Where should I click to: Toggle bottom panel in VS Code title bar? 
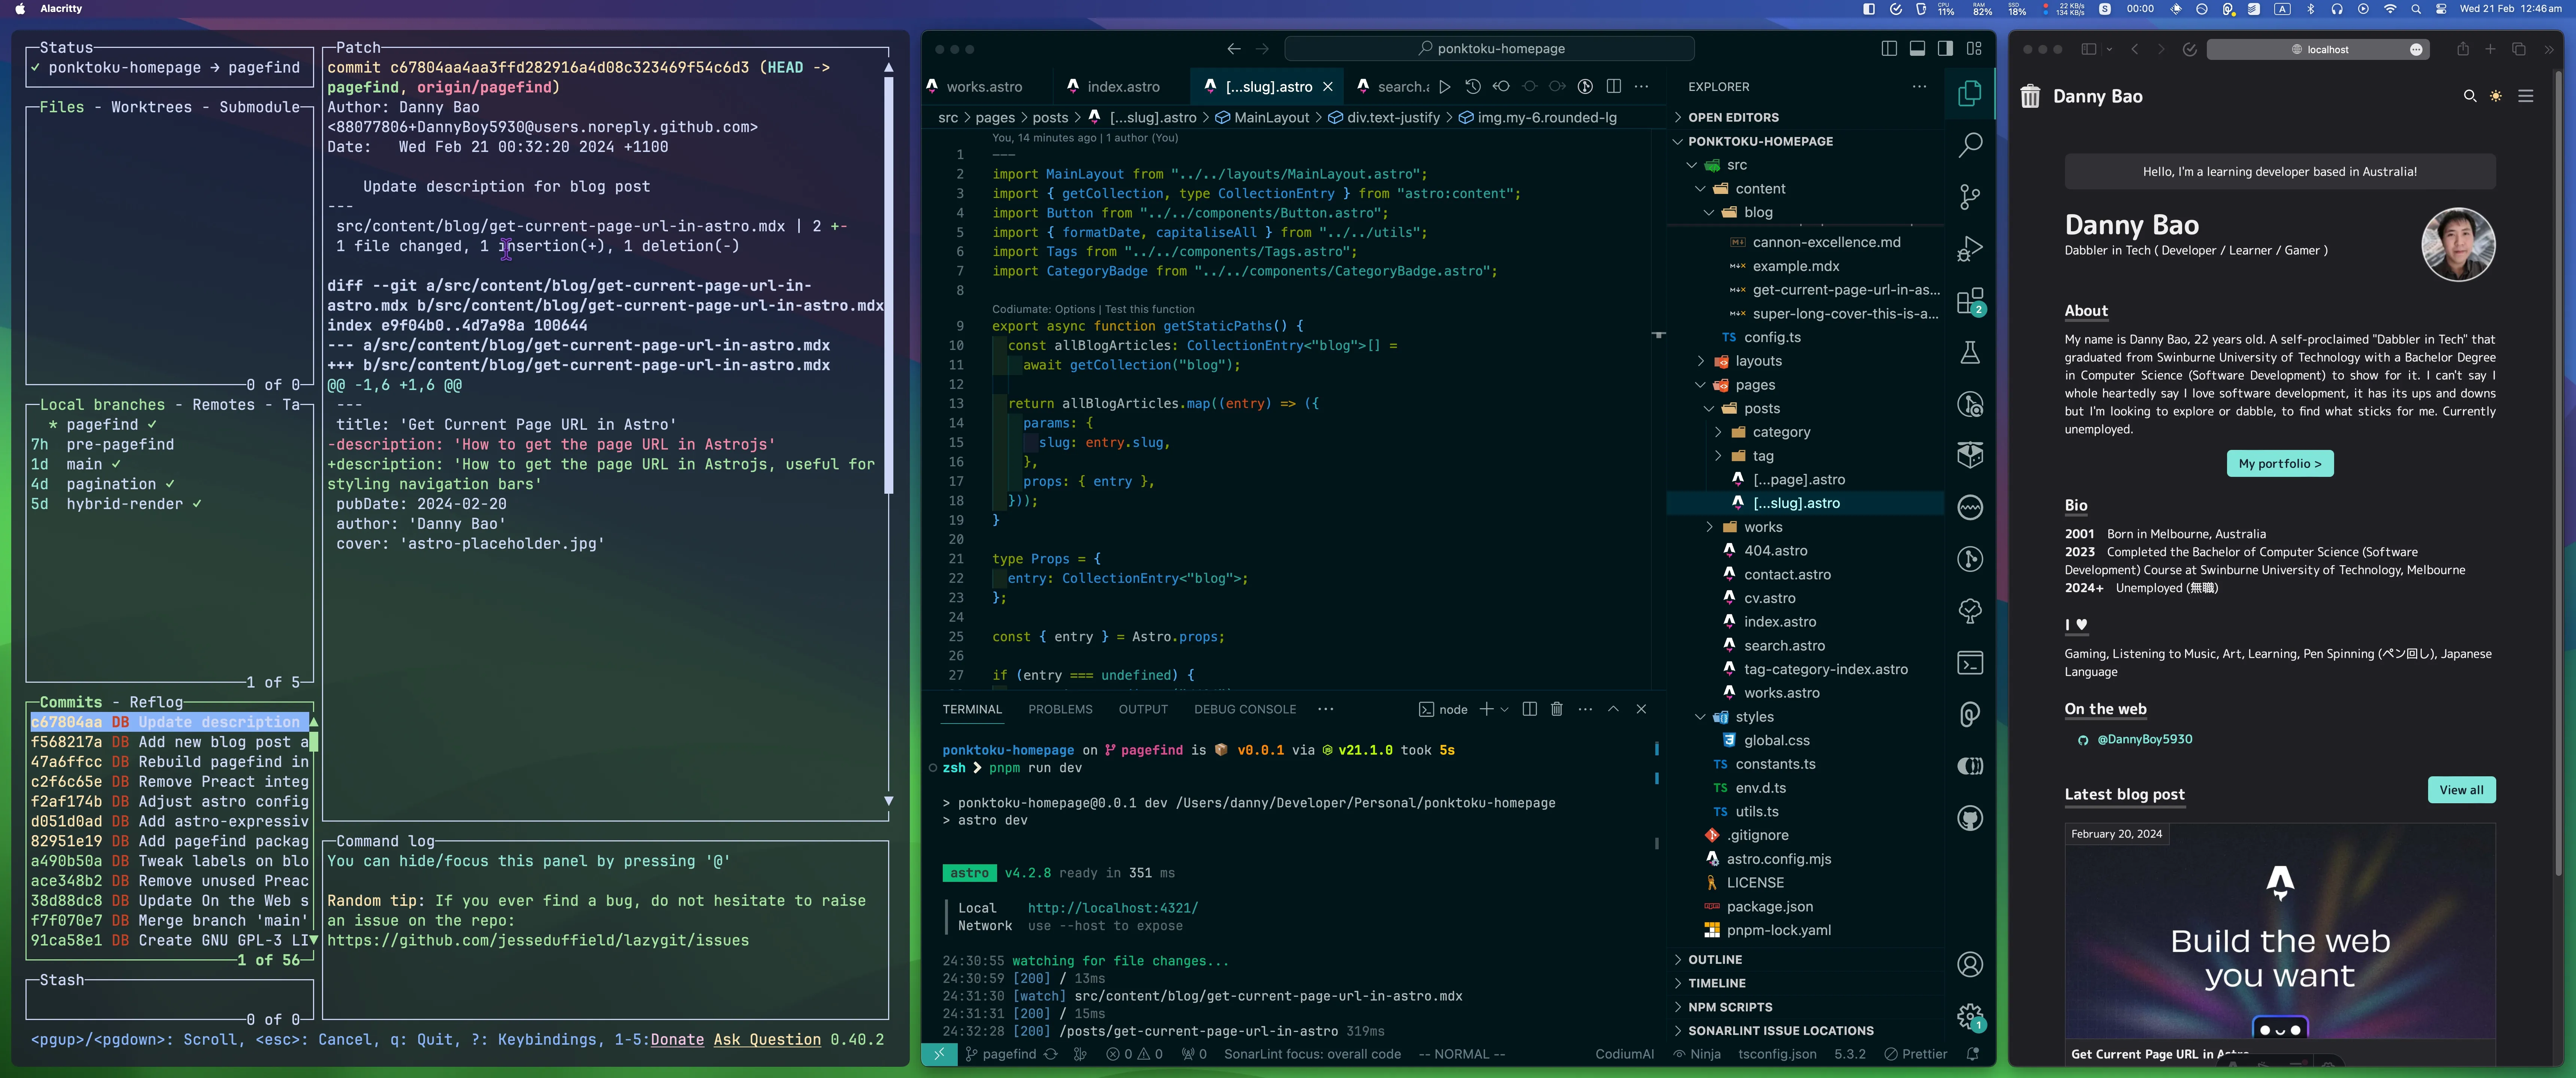click(x=1917, y=48)
